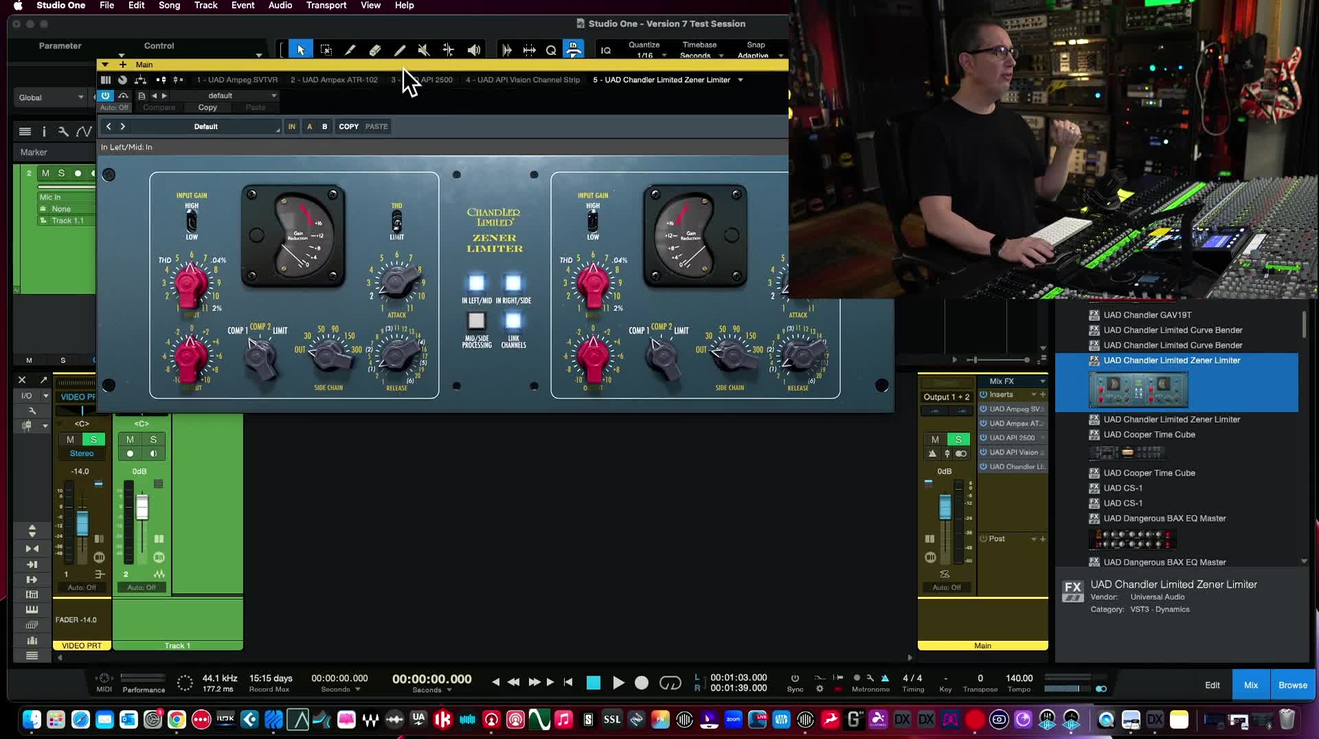Solo the Track 1 mixer channel
The width and height of the screenshot is (1319, 739).
153,440
